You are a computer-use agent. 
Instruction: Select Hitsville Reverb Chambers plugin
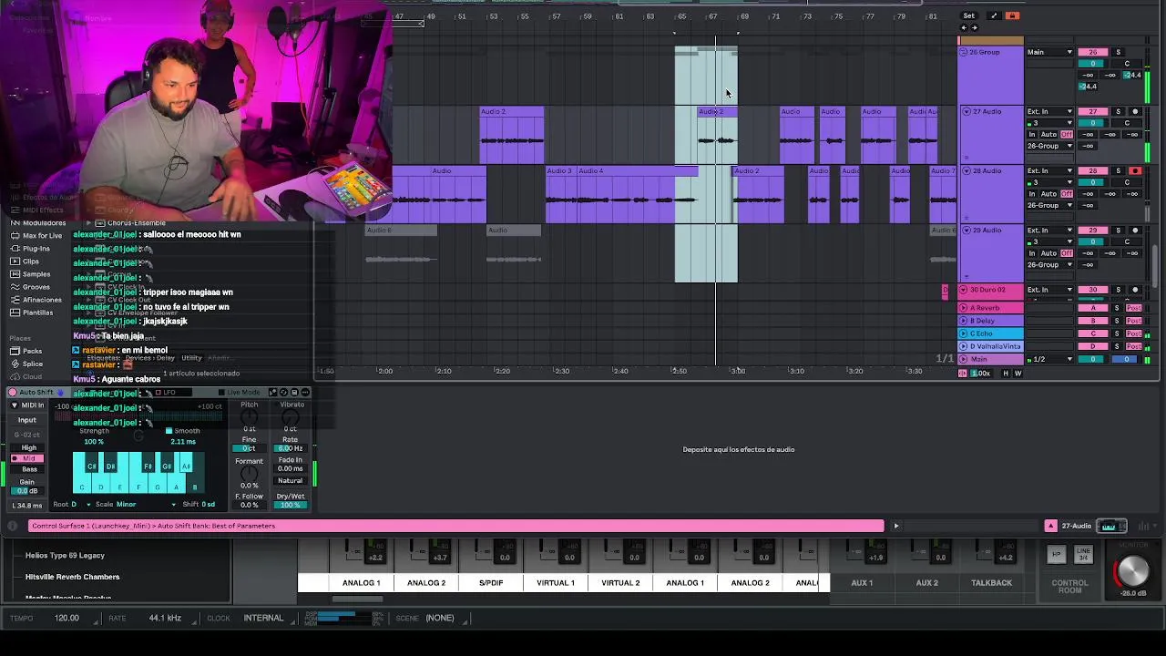(73, 577)
